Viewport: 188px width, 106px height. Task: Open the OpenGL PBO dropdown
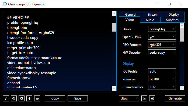162,37
